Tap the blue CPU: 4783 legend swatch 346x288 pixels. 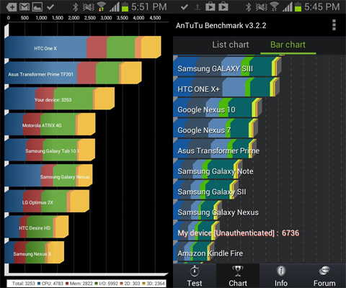[x=39, y=284]
